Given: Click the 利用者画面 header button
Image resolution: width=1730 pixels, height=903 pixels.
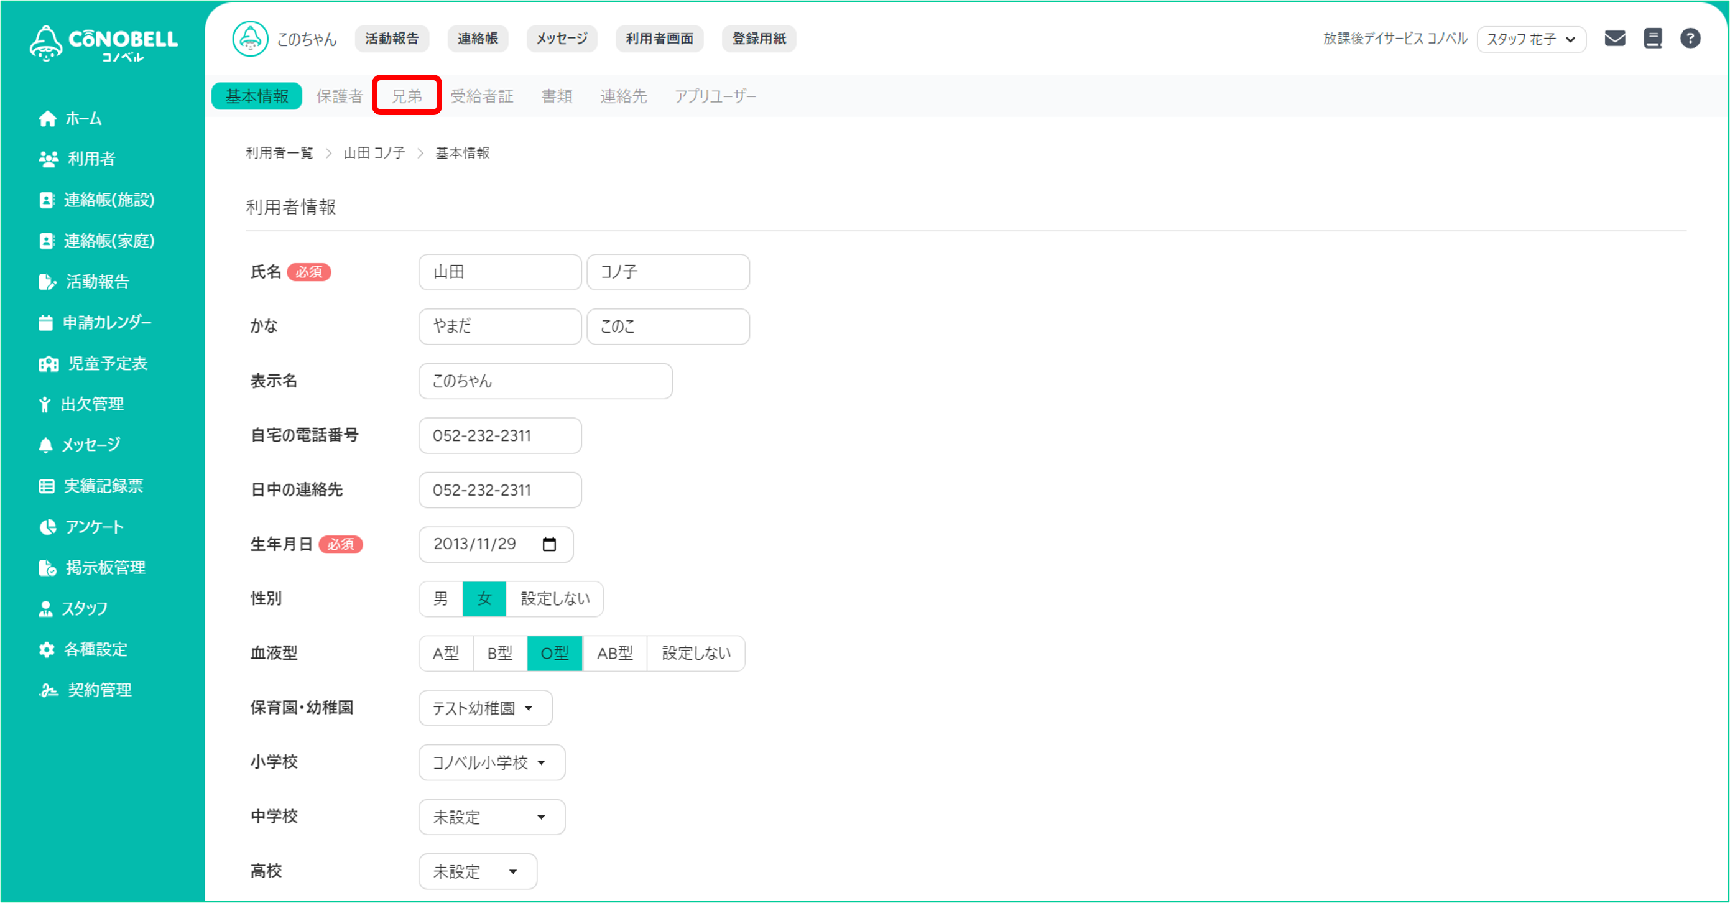Looking at the screenshot, I should coord(660,39).
